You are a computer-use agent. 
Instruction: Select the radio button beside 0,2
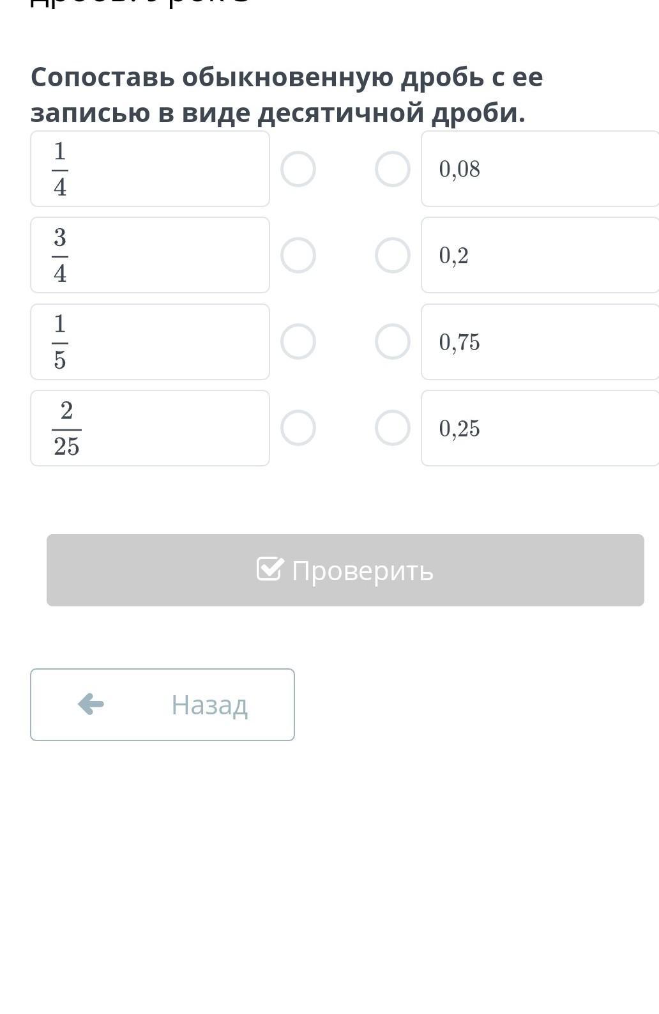click(393, 256)
